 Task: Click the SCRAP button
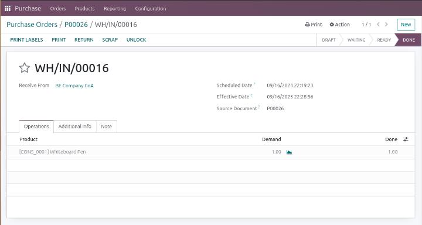click(x=110, y=40)
